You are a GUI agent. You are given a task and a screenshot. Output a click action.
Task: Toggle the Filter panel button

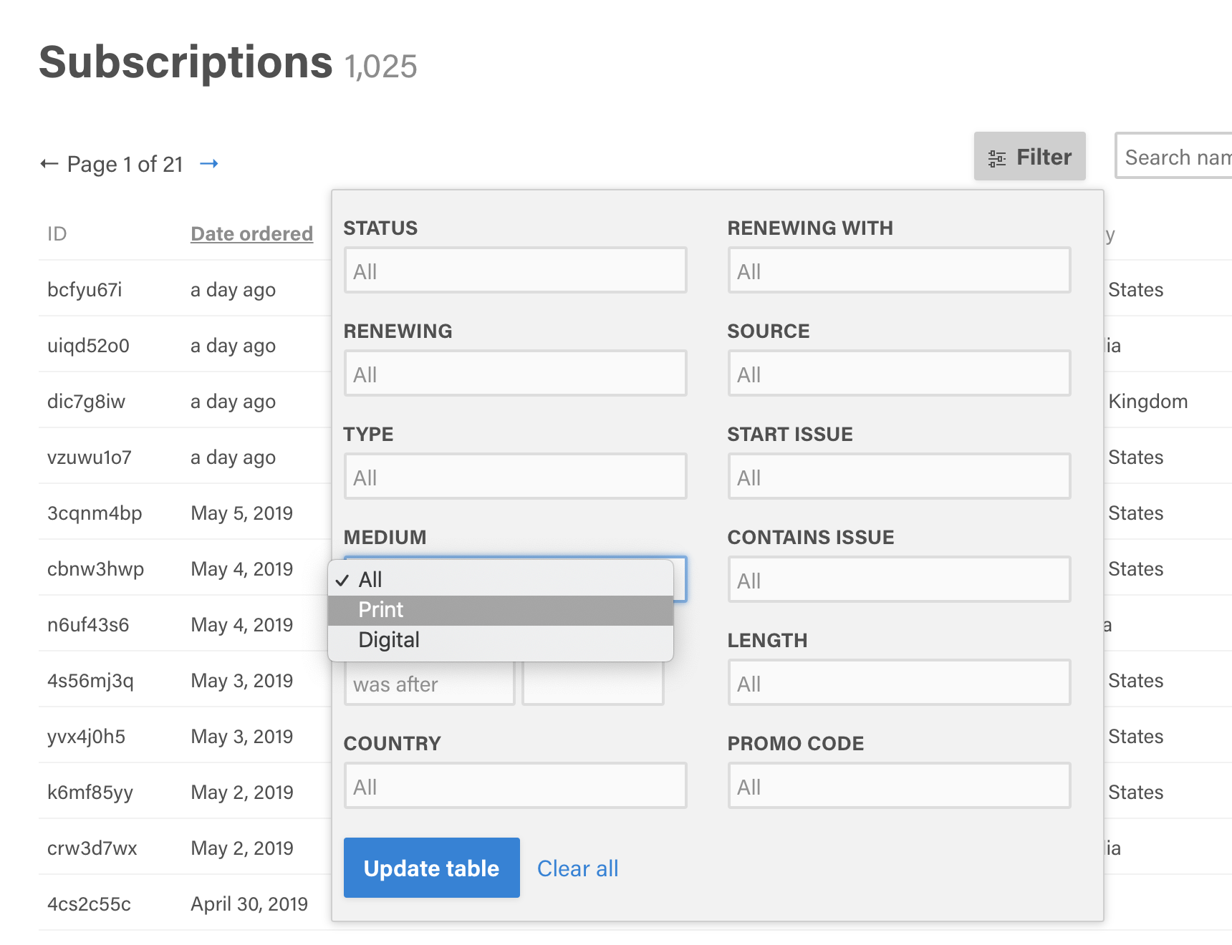point(1029,156)
